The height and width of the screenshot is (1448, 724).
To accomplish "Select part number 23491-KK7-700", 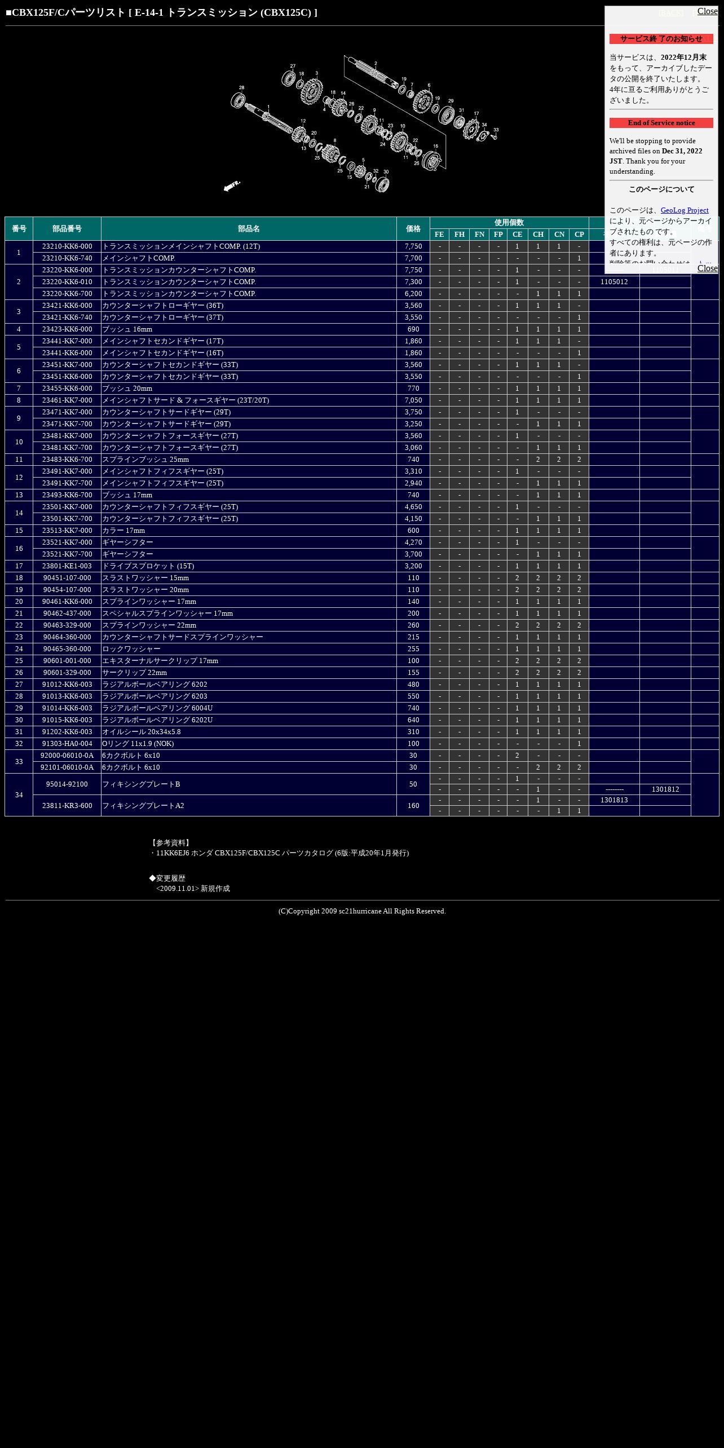I will [67, 483].
